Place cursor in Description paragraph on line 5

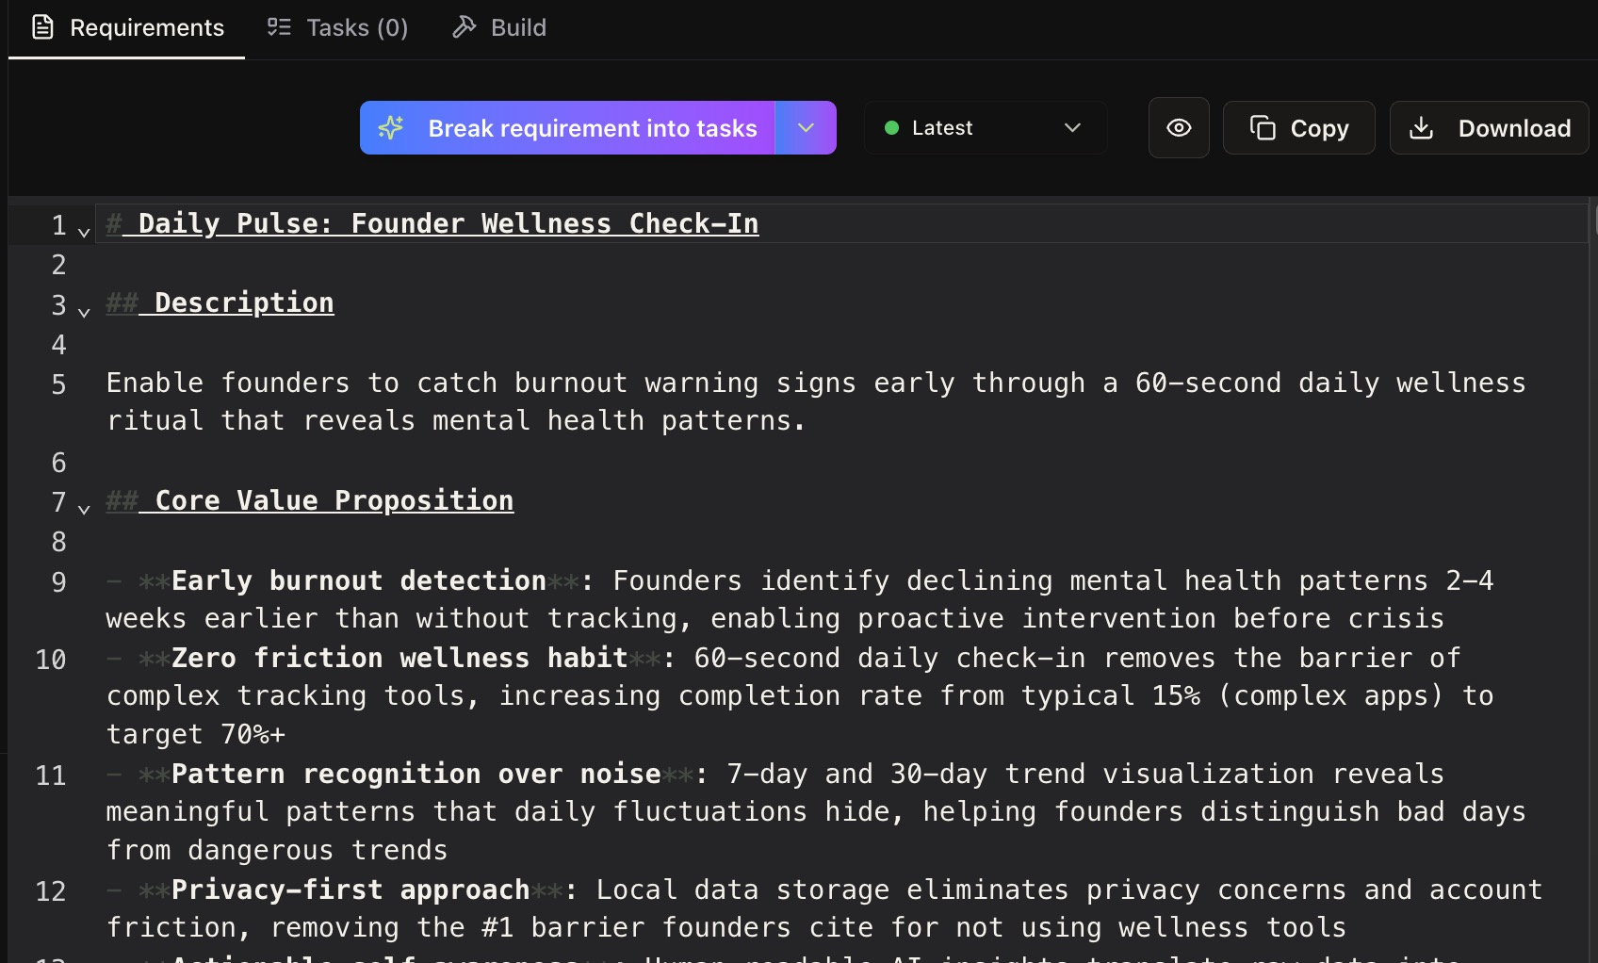click(660, 384)
